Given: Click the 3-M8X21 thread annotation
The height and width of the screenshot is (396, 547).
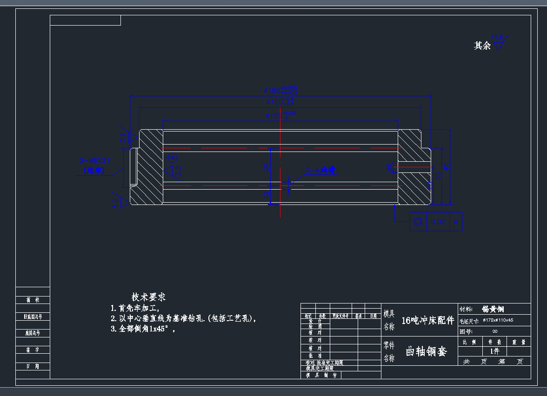Looking at the screenshot, I should click(94, 161).
